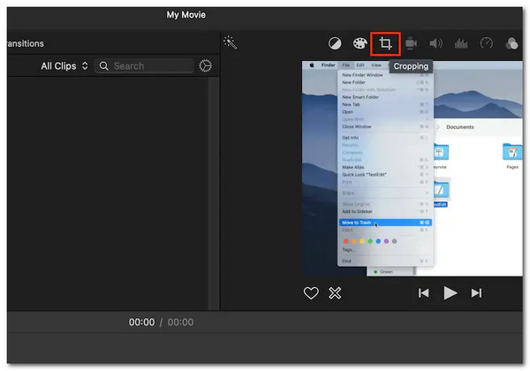
Task: Focus the Search field in the browser
Action: 144,66
